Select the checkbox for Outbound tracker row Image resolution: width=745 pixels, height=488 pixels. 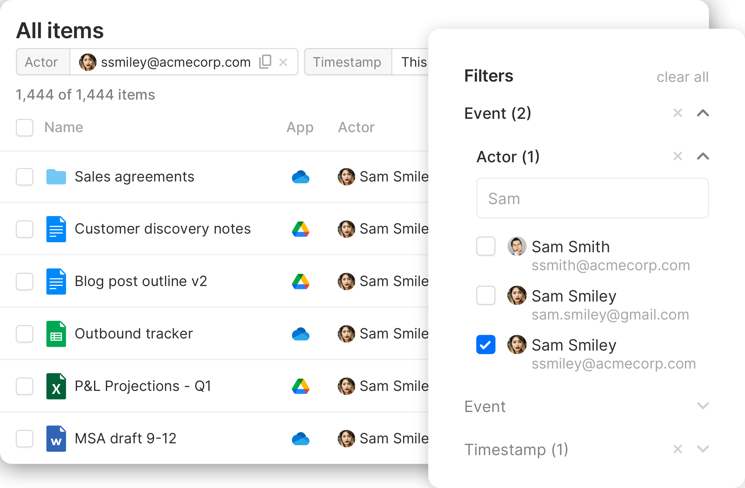click(x=25, y=334)
